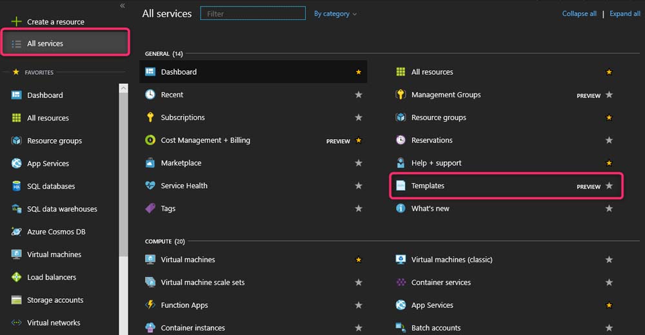This screenshot has height=335, width=645.
Task: Collapse the left sidebar with chevron
Action: pos(123,6)
